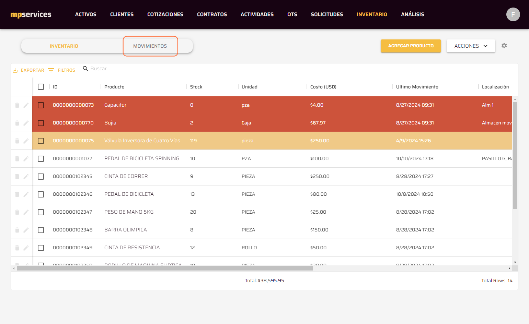Image resolution: width=529 pixels, height=324 pixels.
Task: Delete Válvula Inversora de Cuatro Vías row
Action: click(17, 141)
